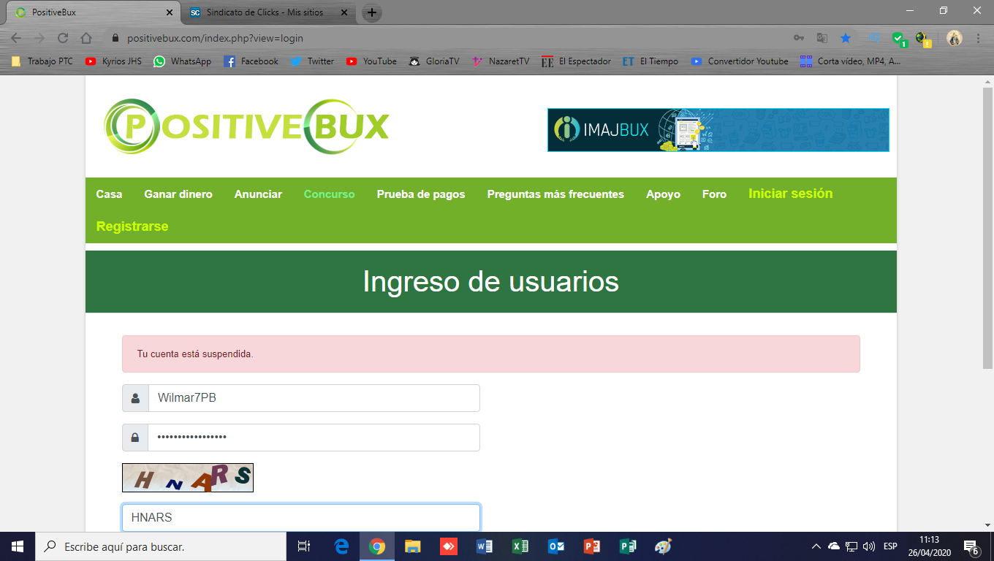Open a new browser tab with plus
The width and height of the screenshot is (994, 561).
[372, 12]
